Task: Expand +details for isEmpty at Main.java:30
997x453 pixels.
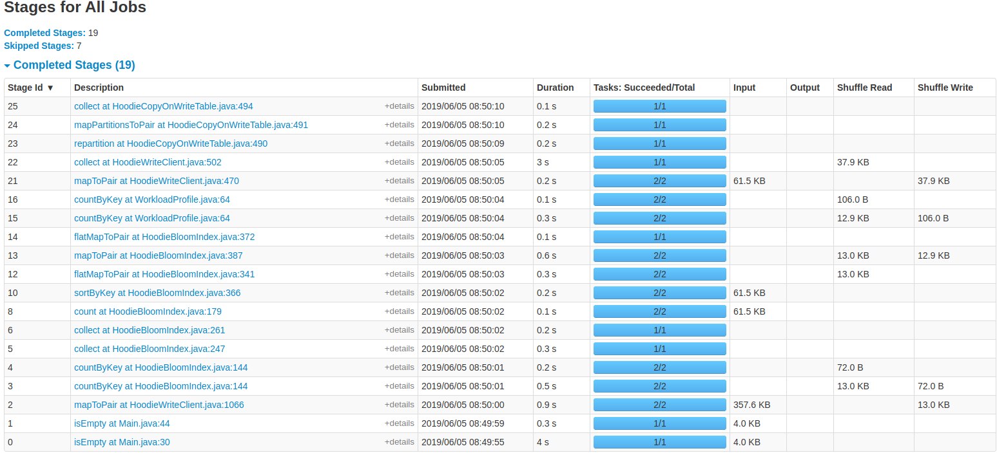Action: 400,442
